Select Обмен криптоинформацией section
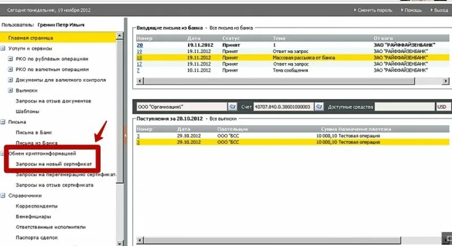Image resolution: width=452 pixels, height=246 pixels. [42, 153]
